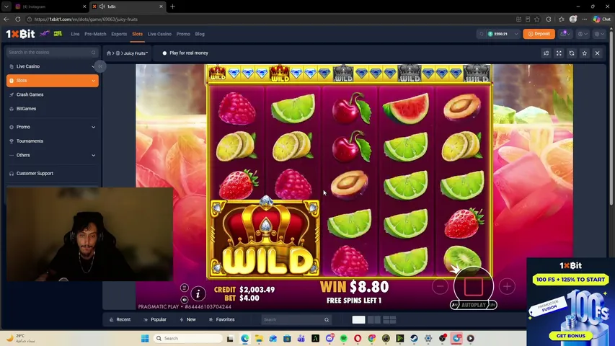This screenshot has height=346, width=615.
Task: Open the game info 'i' button
Action: (x=198, y=293)
